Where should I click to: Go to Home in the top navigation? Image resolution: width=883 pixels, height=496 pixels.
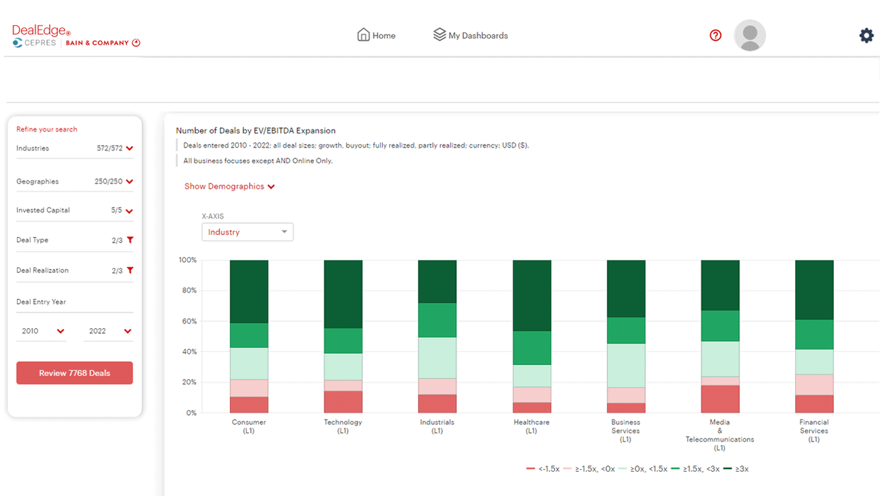[376, 36]
